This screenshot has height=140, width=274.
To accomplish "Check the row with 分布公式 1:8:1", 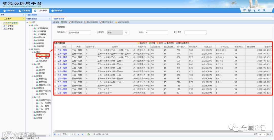I will (55, 72).
